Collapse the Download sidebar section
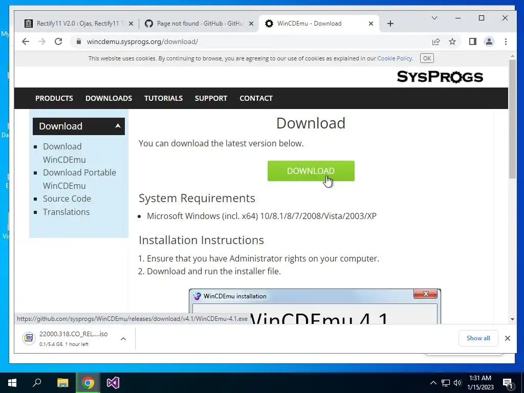Image resolution: width=524 pixels, height=393 pixels. point(78,126)
